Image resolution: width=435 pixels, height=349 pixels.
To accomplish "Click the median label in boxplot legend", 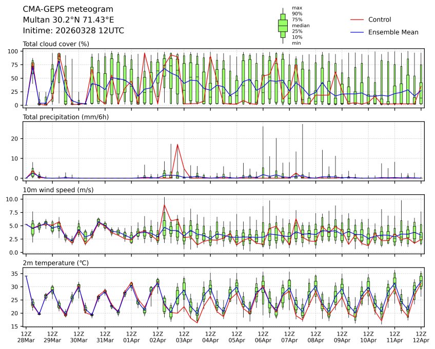I will point(301,26).
